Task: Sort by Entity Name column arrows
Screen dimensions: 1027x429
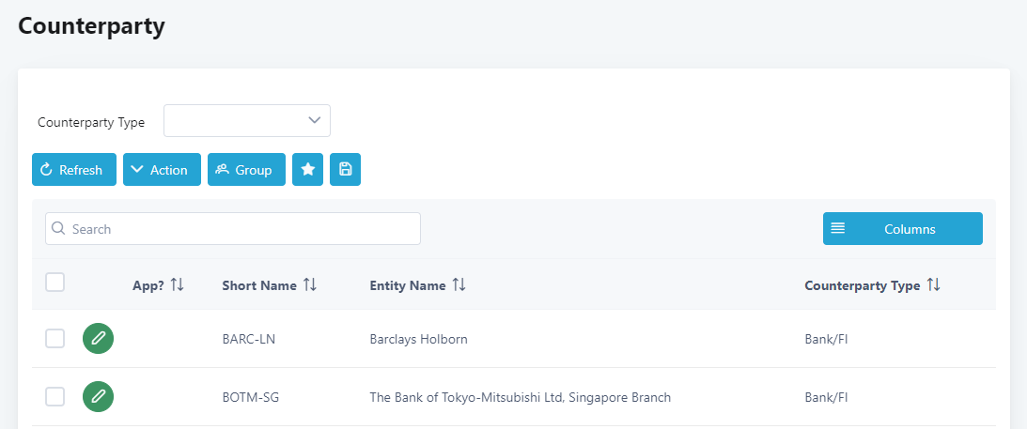Action: coord(459,285)
